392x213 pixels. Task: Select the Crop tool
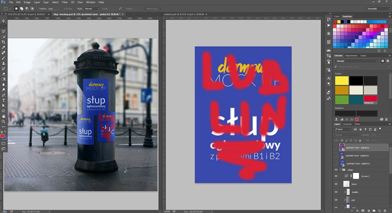3,42
